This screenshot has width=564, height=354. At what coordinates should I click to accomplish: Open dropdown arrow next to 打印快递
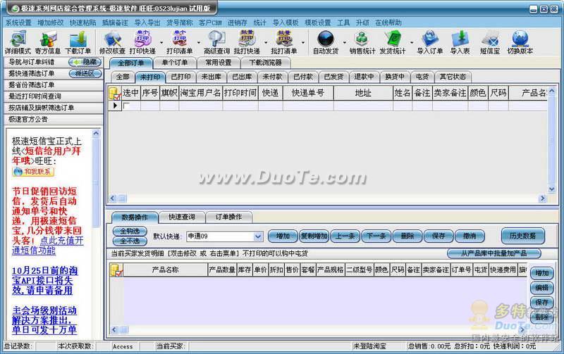161,43
